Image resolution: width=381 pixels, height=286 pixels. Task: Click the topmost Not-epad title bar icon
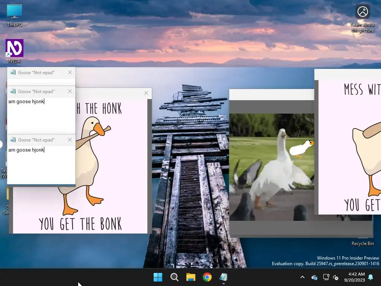13,72
